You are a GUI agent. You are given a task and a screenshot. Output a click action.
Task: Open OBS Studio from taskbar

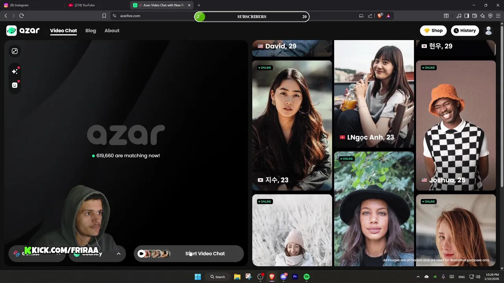[260, 277]
